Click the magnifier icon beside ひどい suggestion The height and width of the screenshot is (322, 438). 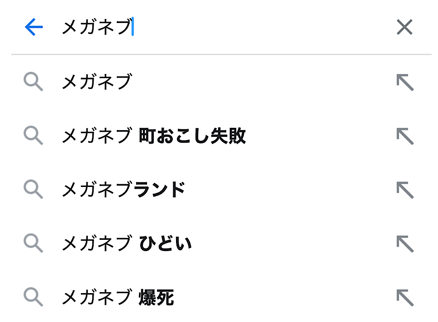click(x=33, y=244)
